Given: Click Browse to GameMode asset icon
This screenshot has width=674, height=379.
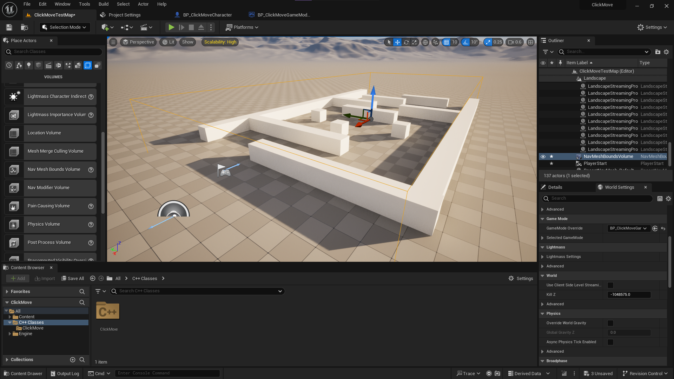Looking at the screenshot, I should tap(655, 228).
